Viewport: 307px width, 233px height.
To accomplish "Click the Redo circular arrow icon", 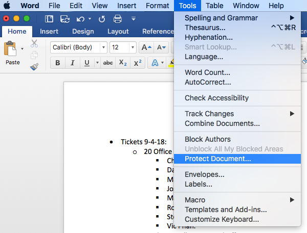I will 102,19.
